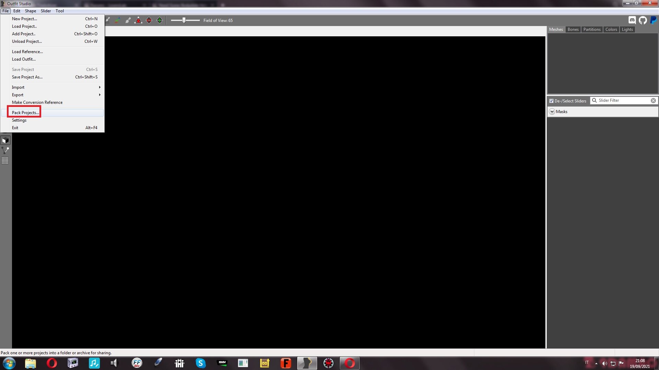Choose Pack Projects from File menu
Screen dimensions: 659x370
pos(26,113)
